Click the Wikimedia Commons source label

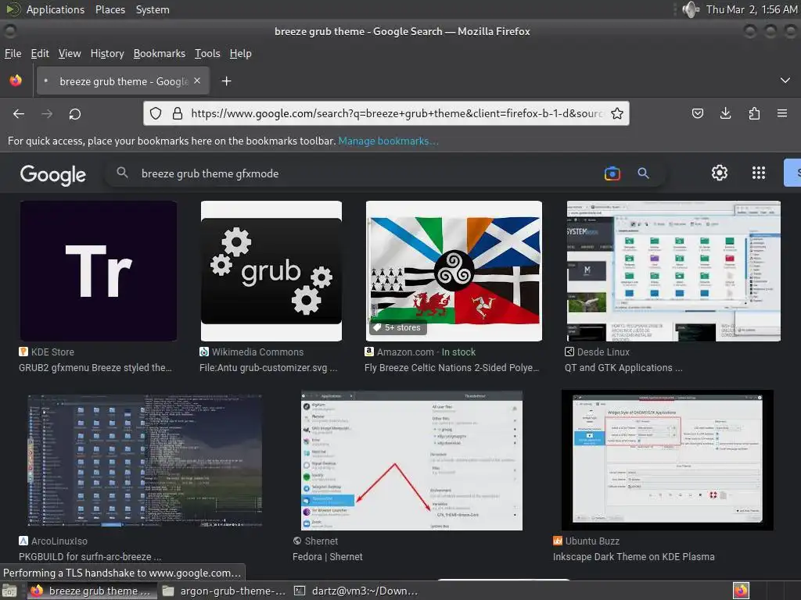(257, 352)
